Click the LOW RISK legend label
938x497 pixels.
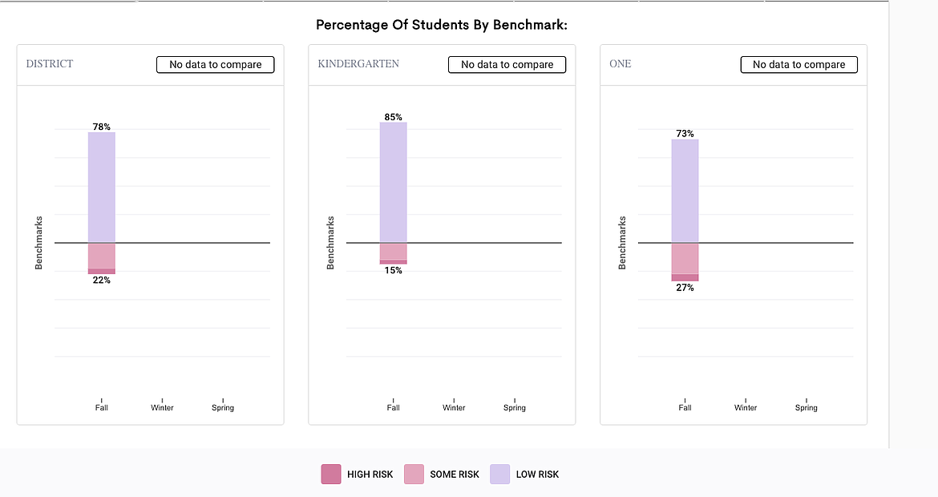click(x=537, y=475)
